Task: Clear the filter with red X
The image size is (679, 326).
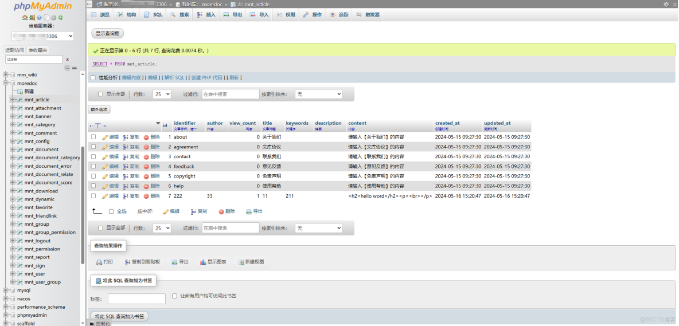Action: (x=68, y=59)
